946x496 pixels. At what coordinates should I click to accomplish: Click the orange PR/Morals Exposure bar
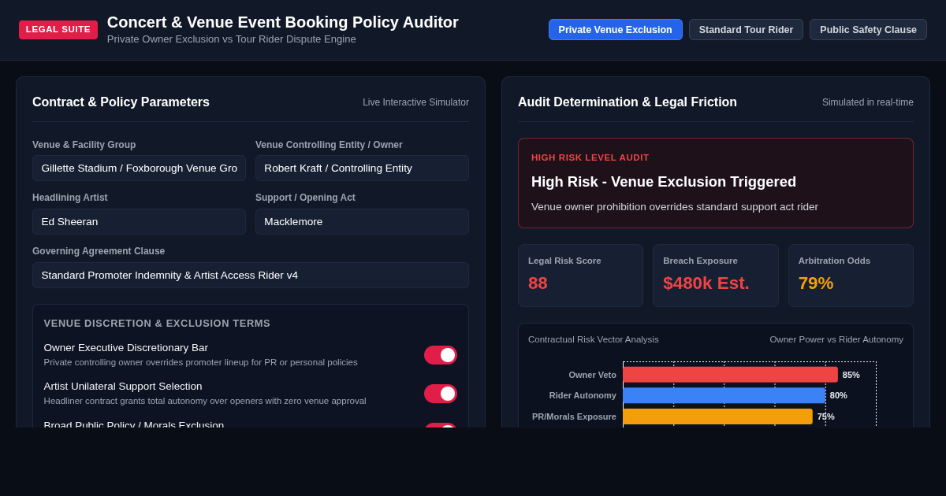tap(717, 416)
